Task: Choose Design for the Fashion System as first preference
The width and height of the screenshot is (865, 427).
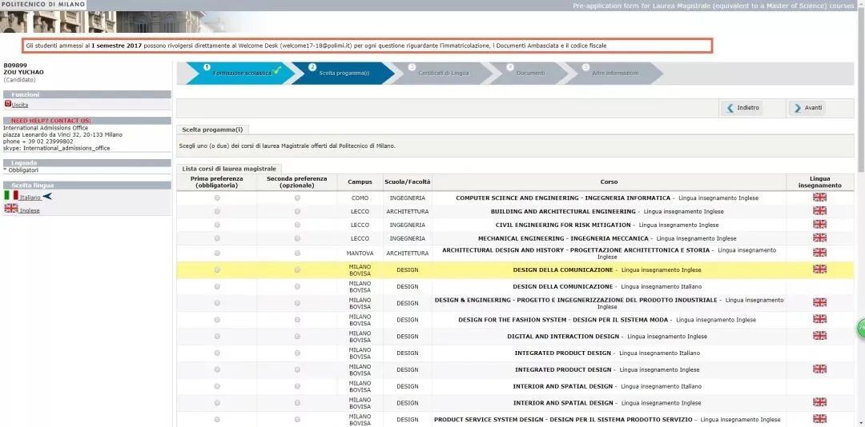Action: click(217, 320)
